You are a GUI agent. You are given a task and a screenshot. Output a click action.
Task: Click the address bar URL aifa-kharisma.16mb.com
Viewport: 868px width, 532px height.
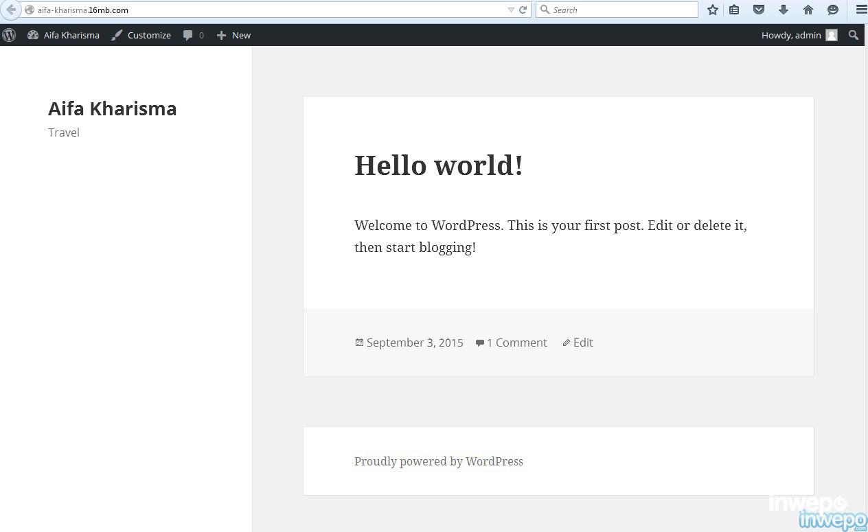point(83,10)
